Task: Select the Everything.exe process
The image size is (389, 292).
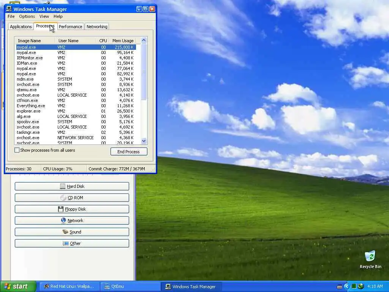Action: [x=76, y=106]
